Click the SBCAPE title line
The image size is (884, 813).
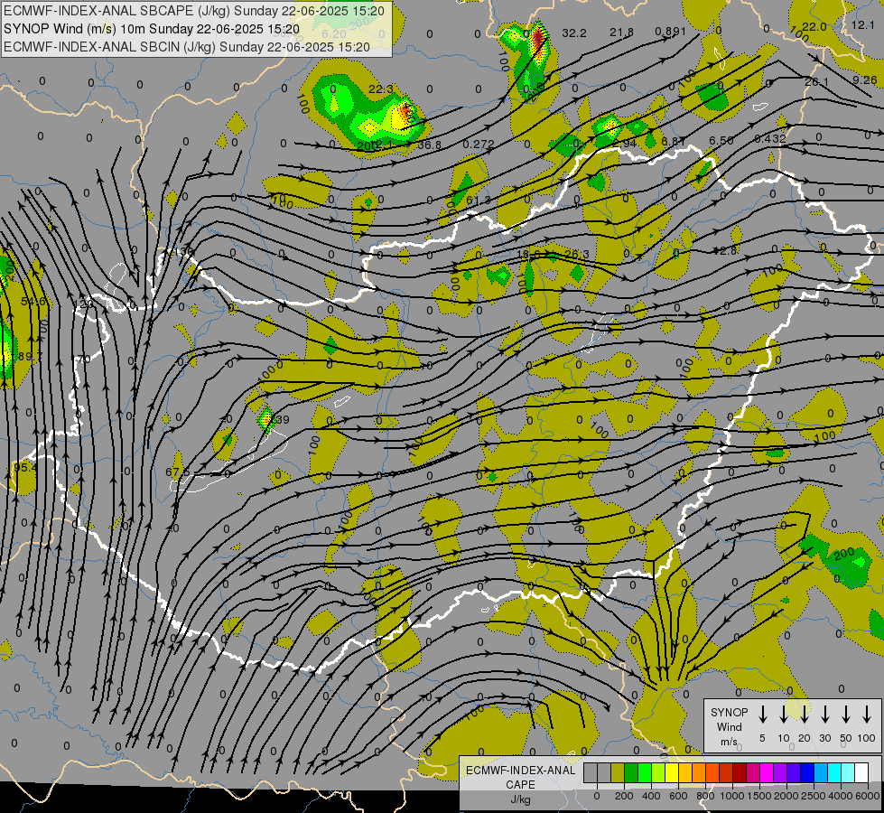(194, 11)
